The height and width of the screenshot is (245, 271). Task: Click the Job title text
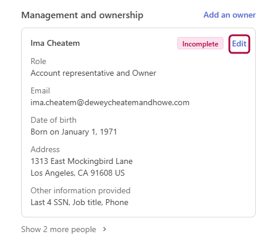click(87, 203)
